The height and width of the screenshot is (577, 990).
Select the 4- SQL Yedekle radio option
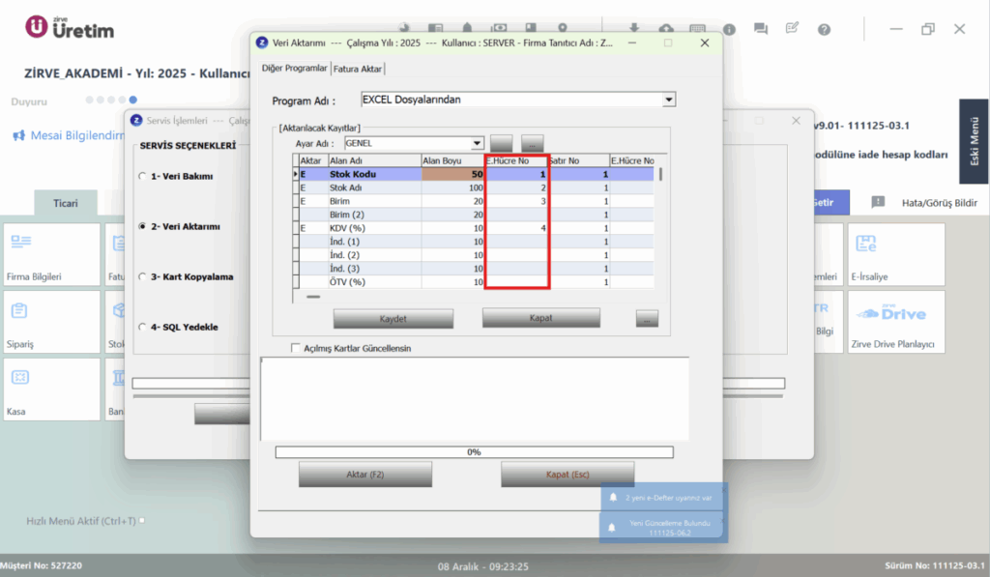[142, 327]
